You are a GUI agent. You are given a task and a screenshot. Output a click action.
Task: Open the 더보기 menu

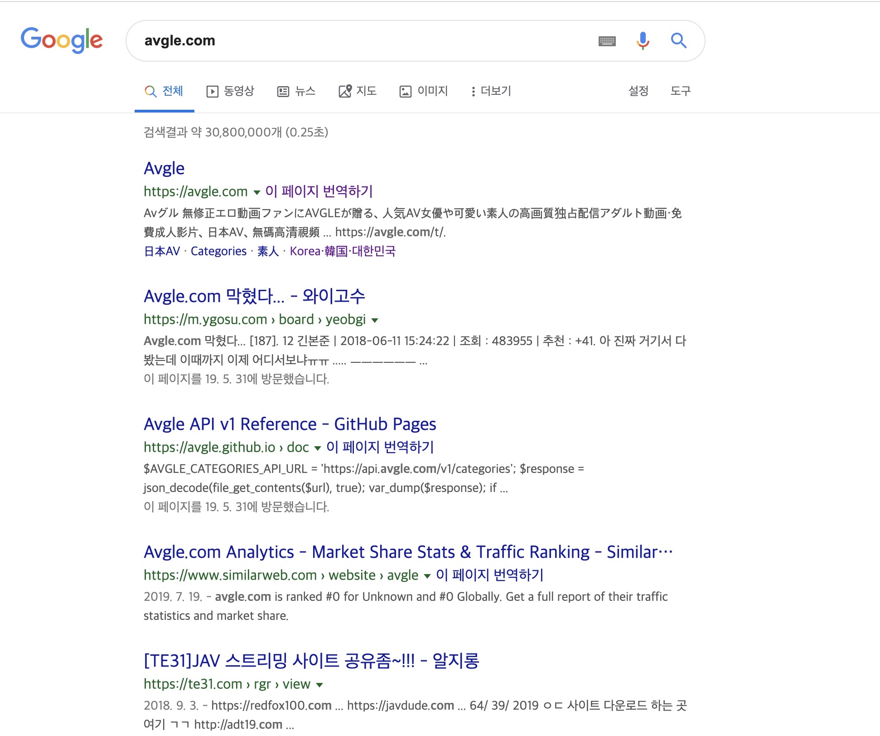pyautogui.click(x=491, y=92)
